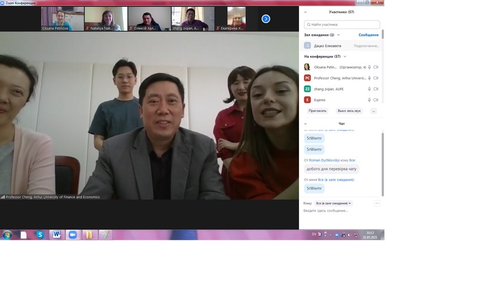Click the Пригласить button
This screenshot has width=503, height=285.
(x=317, y=111)
